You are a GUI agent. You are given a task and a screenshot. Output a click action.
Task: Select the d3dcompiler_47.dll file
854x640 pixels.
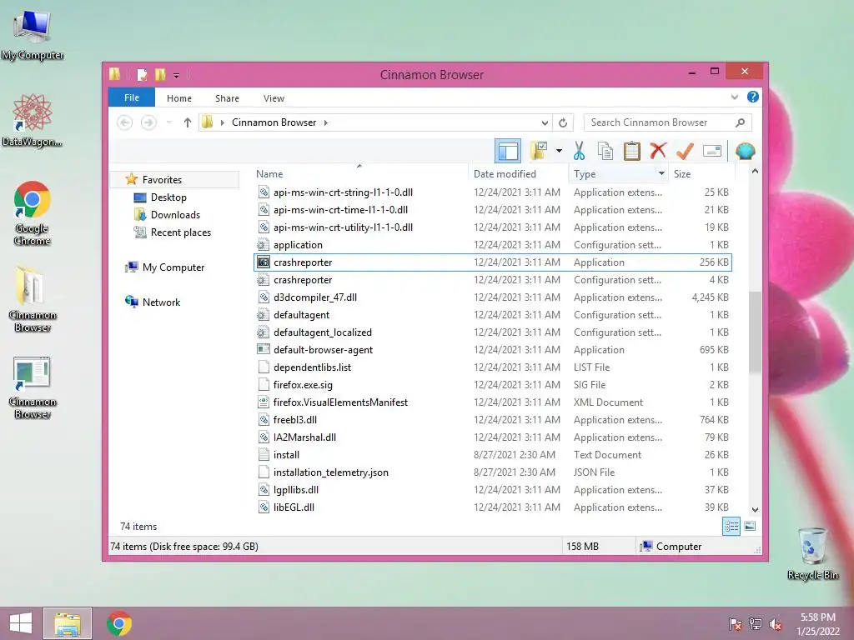[x=492, y=297]
